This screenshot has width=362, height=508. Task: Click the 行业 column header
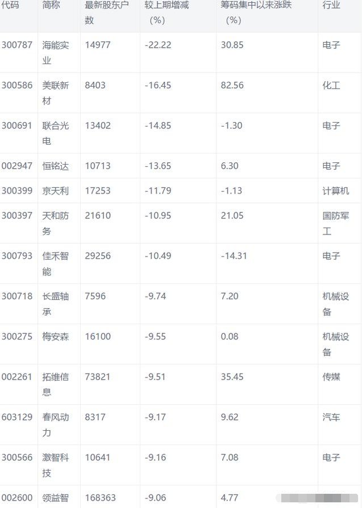point(331,5)
